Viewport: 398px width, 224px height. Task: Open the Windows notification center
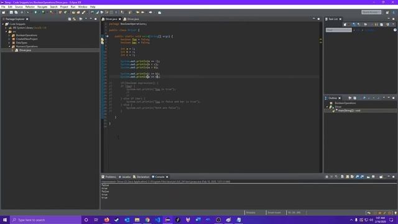[391, 220]
